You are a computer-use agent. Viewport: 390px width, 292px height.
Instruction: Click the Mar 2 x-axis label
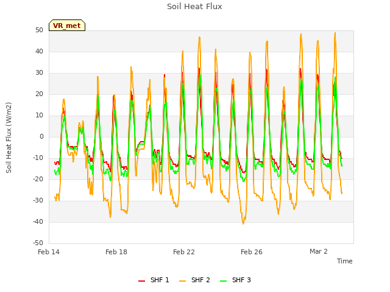tap(318, 251)
